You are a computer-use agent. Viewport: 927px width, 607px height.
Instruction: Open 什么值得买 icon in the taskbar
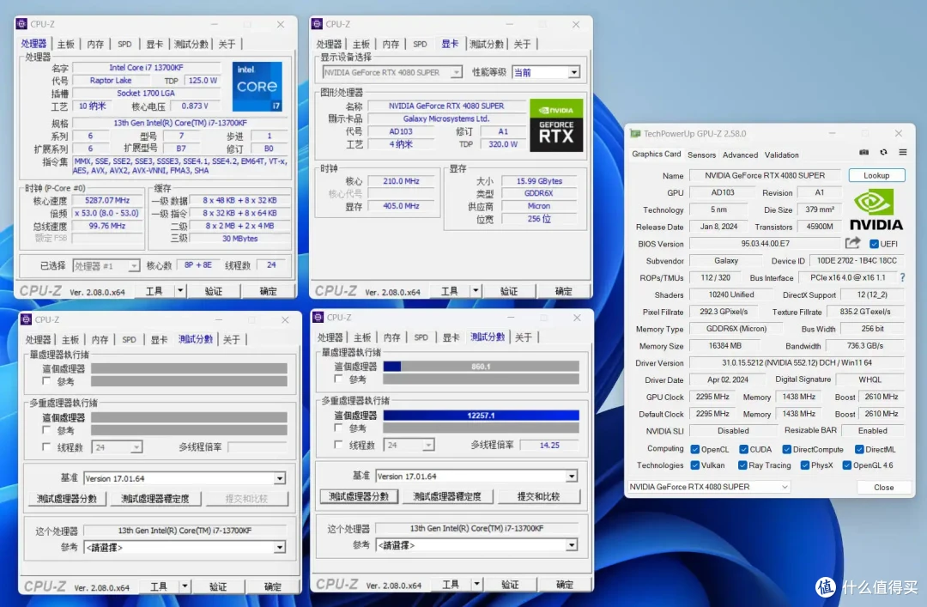pos(826,587)
